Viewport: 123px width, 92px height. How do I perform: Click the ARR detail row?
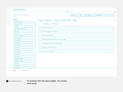pyautogui.click(x=24, y=31)
